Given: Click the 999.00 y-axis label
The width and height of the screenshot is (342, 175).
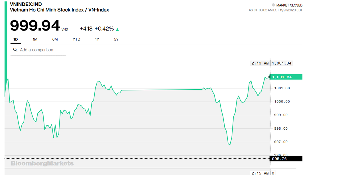Looking at the screenshot, I should coord(281,115).
